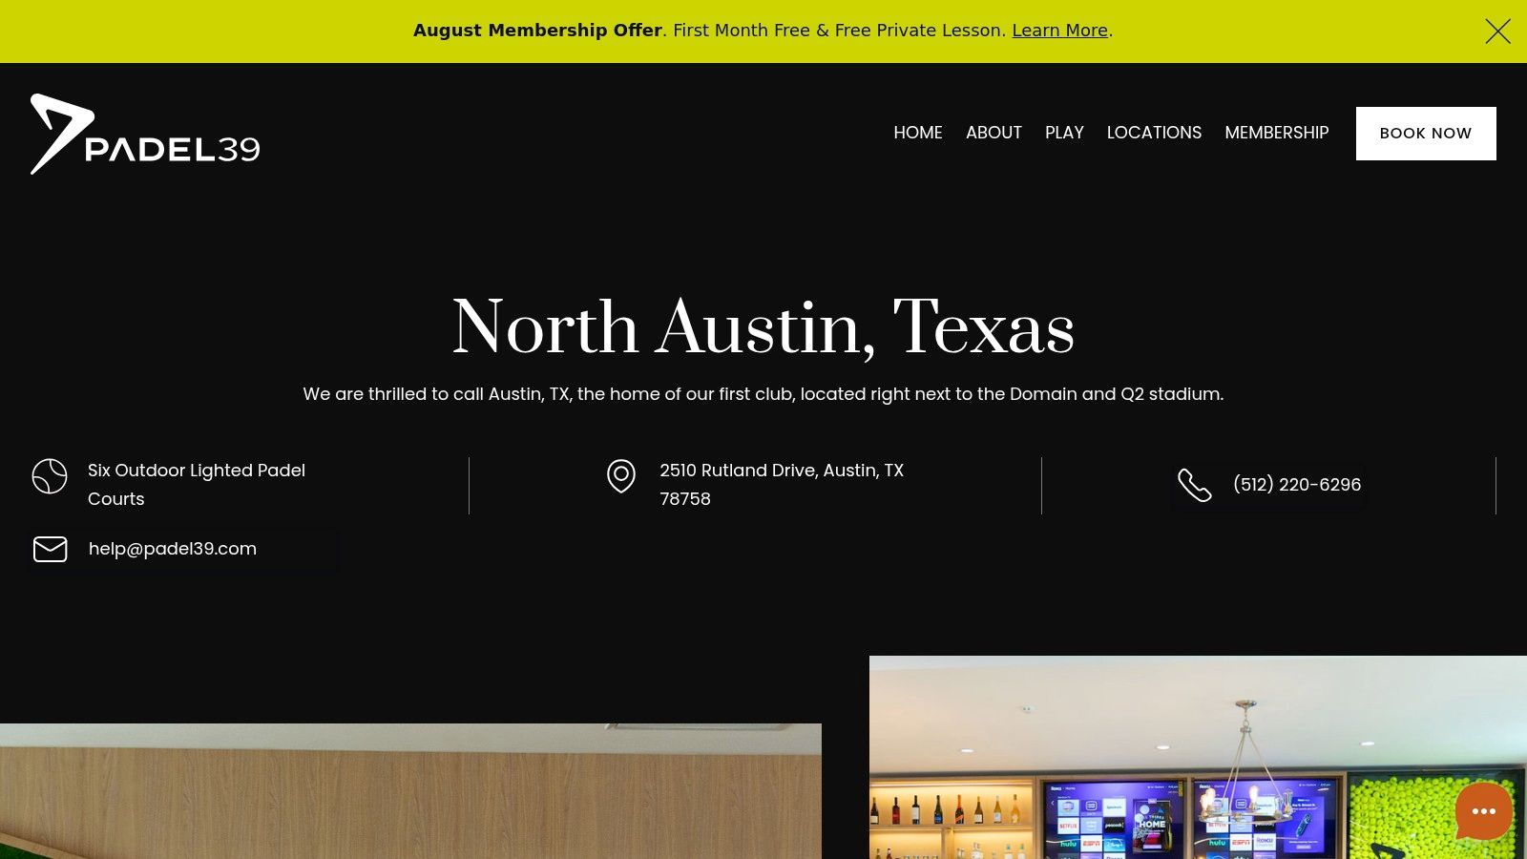Screen dimensions: 1527x859
Task: Follow the Learn More link
Action: point(1059,31)
